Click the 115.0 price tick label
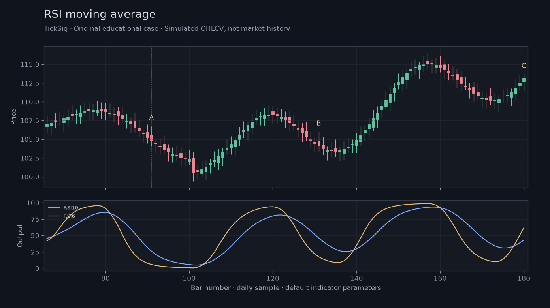550x308 pixels. click(x=30, y=65)
